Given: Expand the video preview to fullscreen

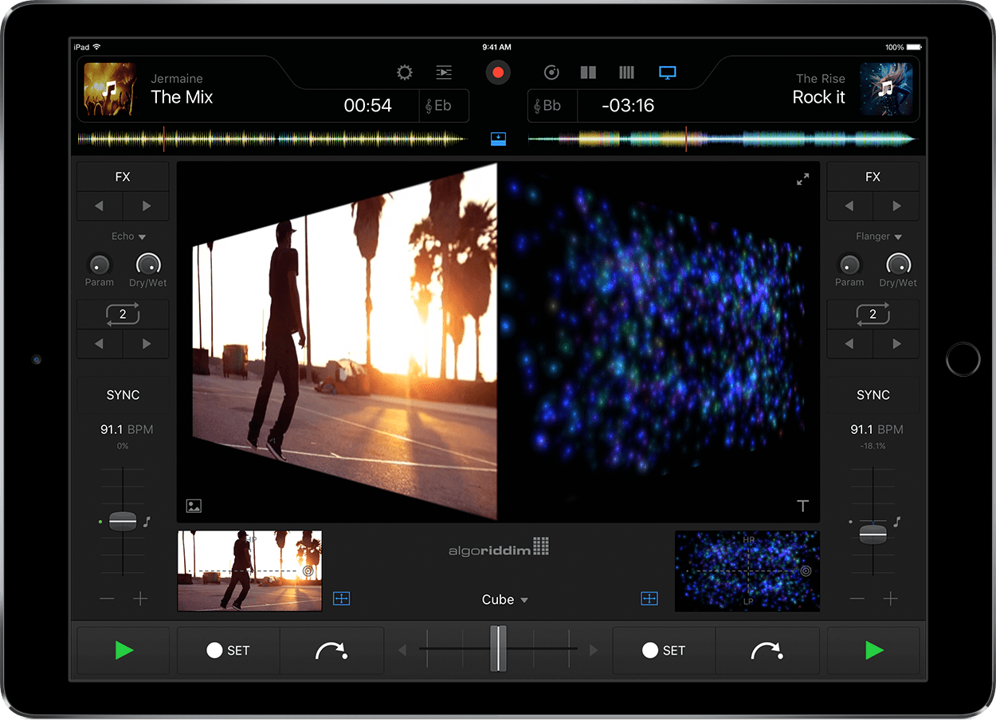Looking at the screenshot, I should point(802,179).
